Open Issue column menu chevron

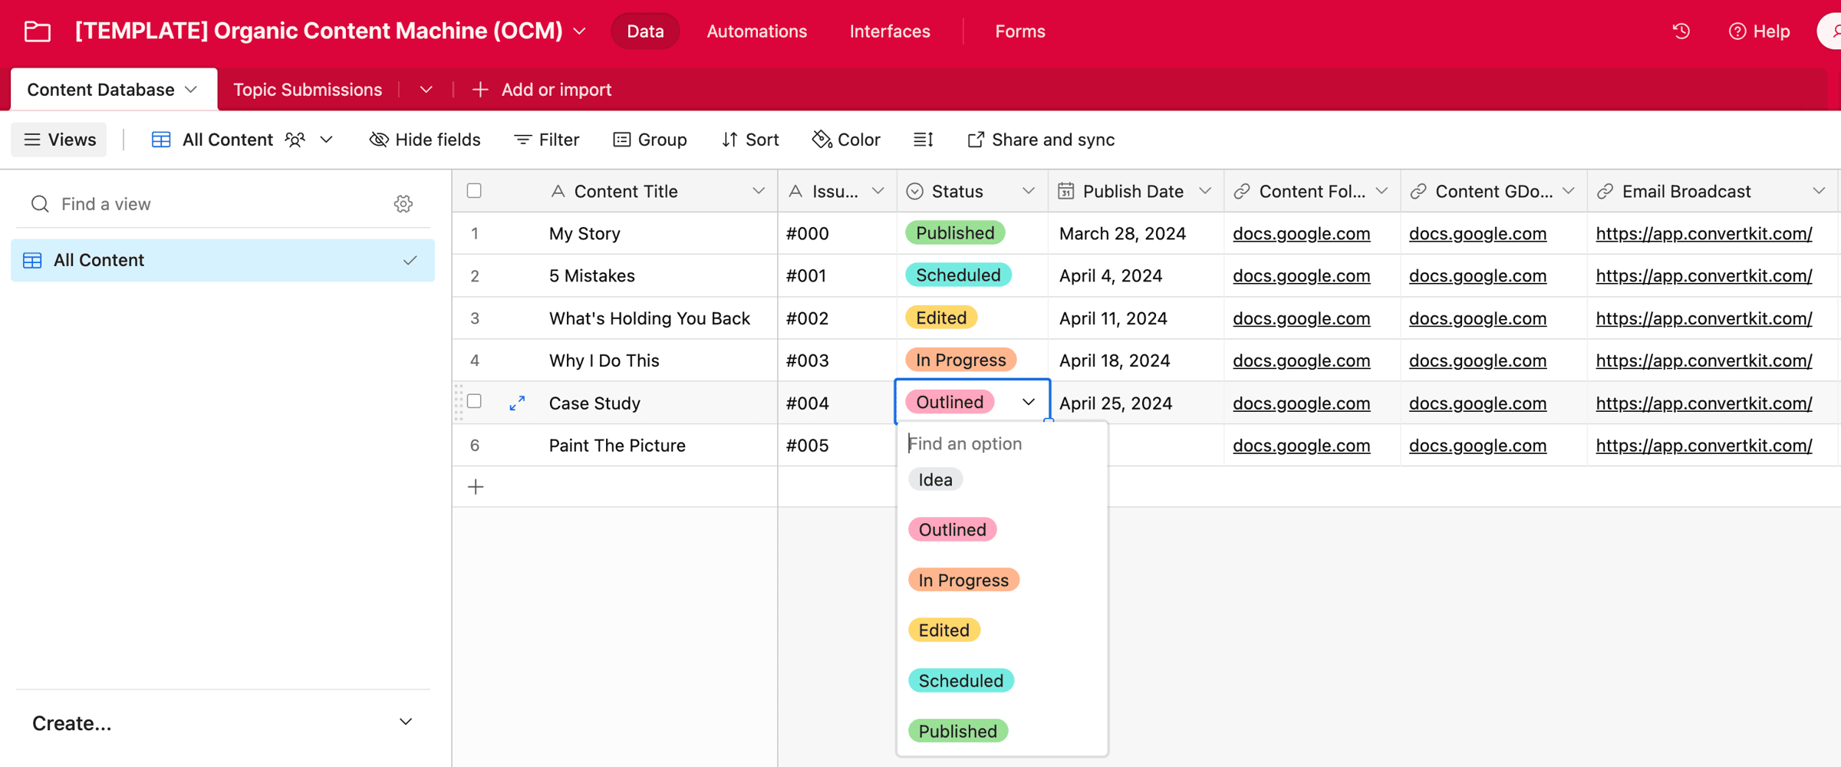[878, 191]
